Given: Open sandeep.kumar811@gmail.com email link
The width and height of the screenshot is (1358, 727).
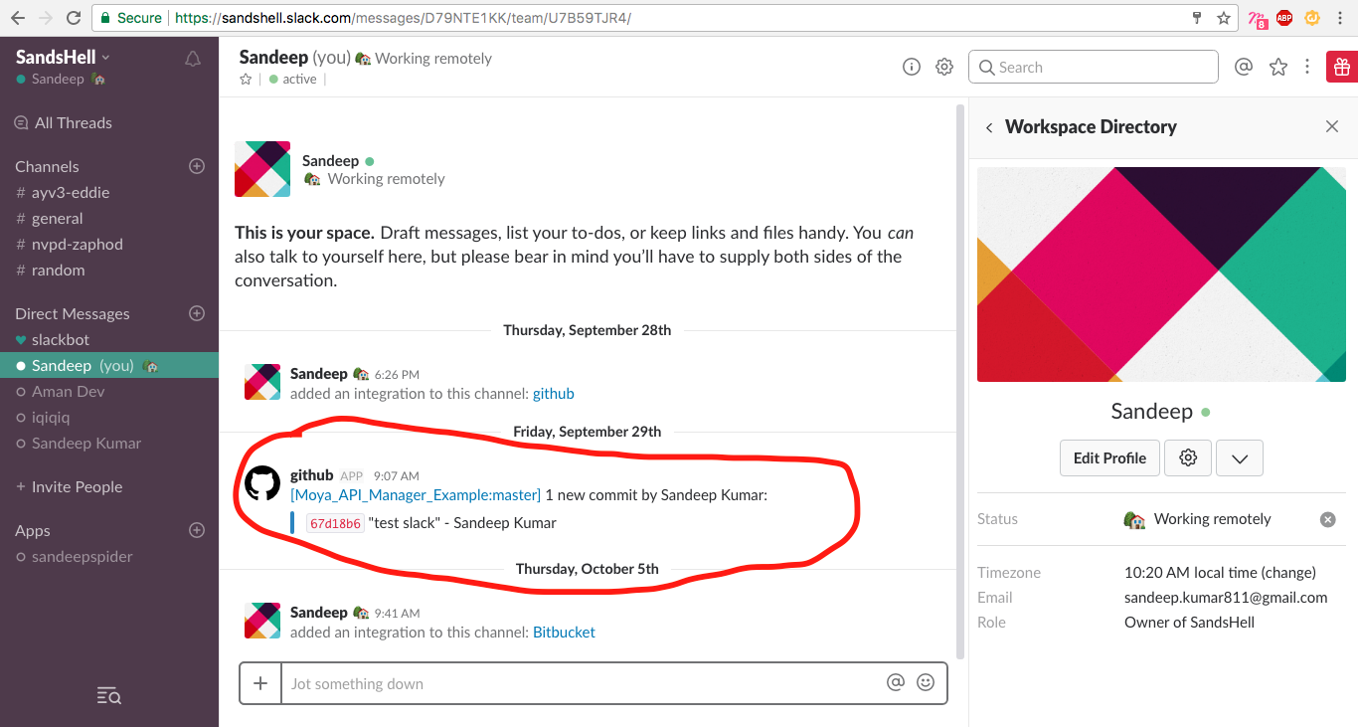Looking at the screenshot, I should coord(1226,597).
